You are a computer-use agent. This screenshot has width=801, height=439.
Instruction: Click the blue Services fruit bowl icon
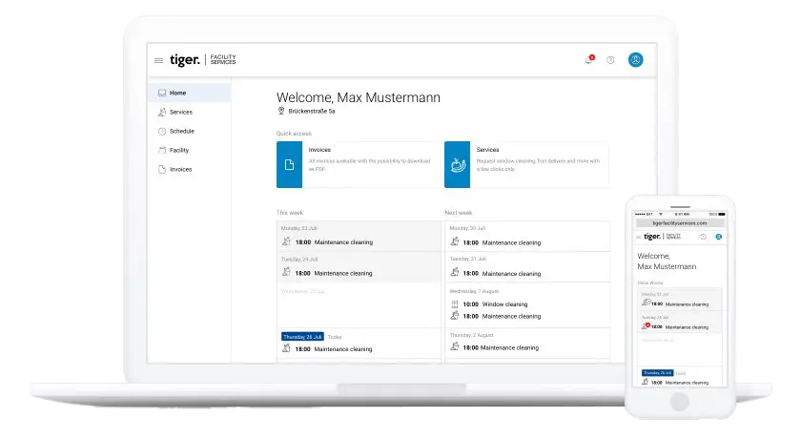[458, 165]
